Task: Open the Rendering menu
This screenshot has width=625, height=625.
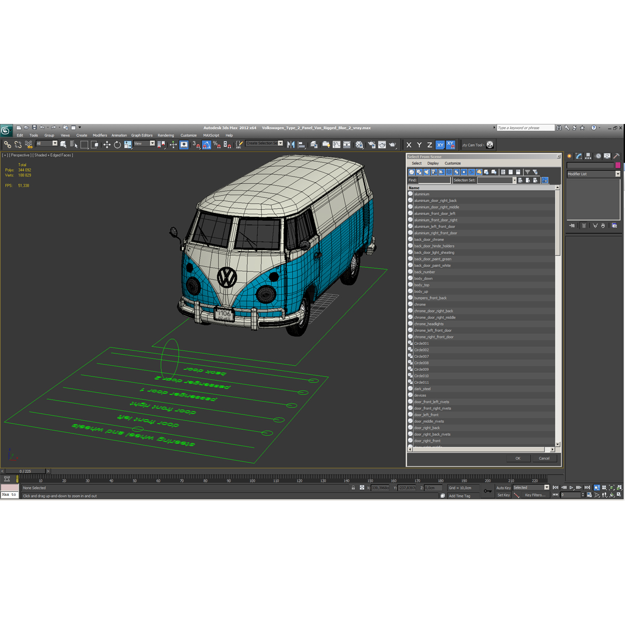Action: [x=166, y=135]
